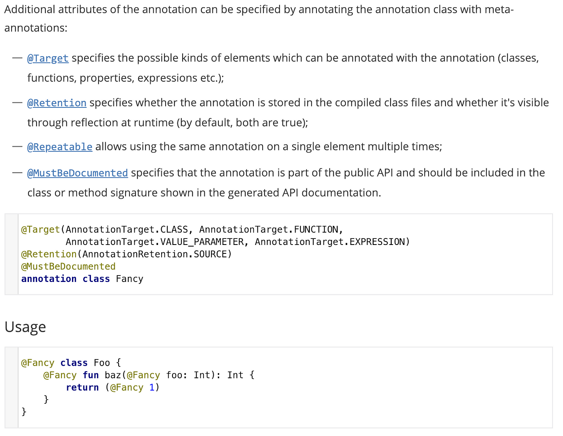Click the gutter of the Usage code block

click(11, 387)
